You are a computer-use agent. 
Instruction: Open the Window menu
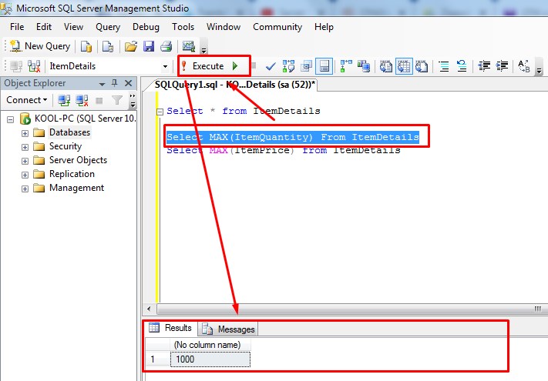pyautogui.click(x=224, y=27)
